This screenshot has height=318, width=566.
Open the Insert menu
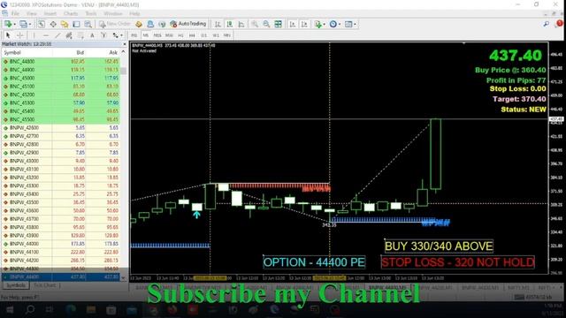point(50,14)
